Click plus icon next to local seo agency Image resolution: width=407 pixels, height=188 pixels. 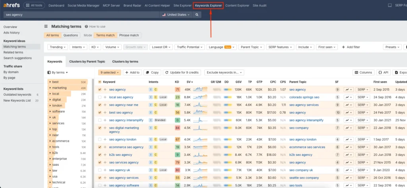(105, 97)
